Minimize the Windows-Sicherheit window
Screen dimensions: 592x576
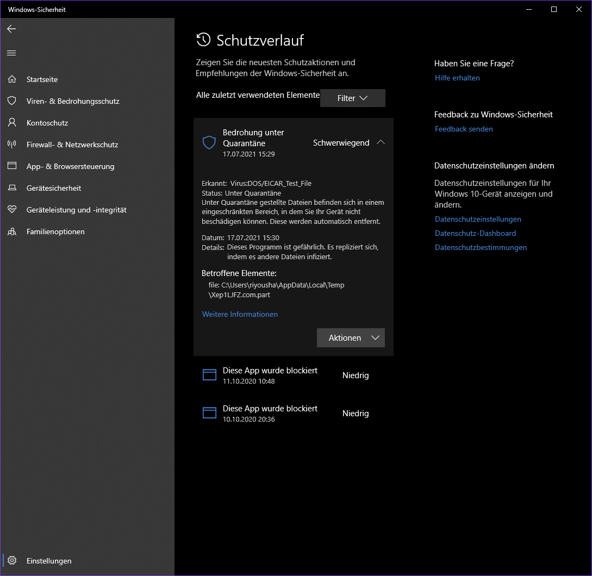(529, 9)
